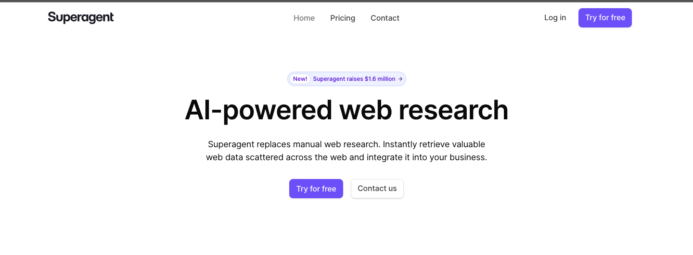
Task: Click the arrow icon in the funding announcement
Action: [400, 79]
